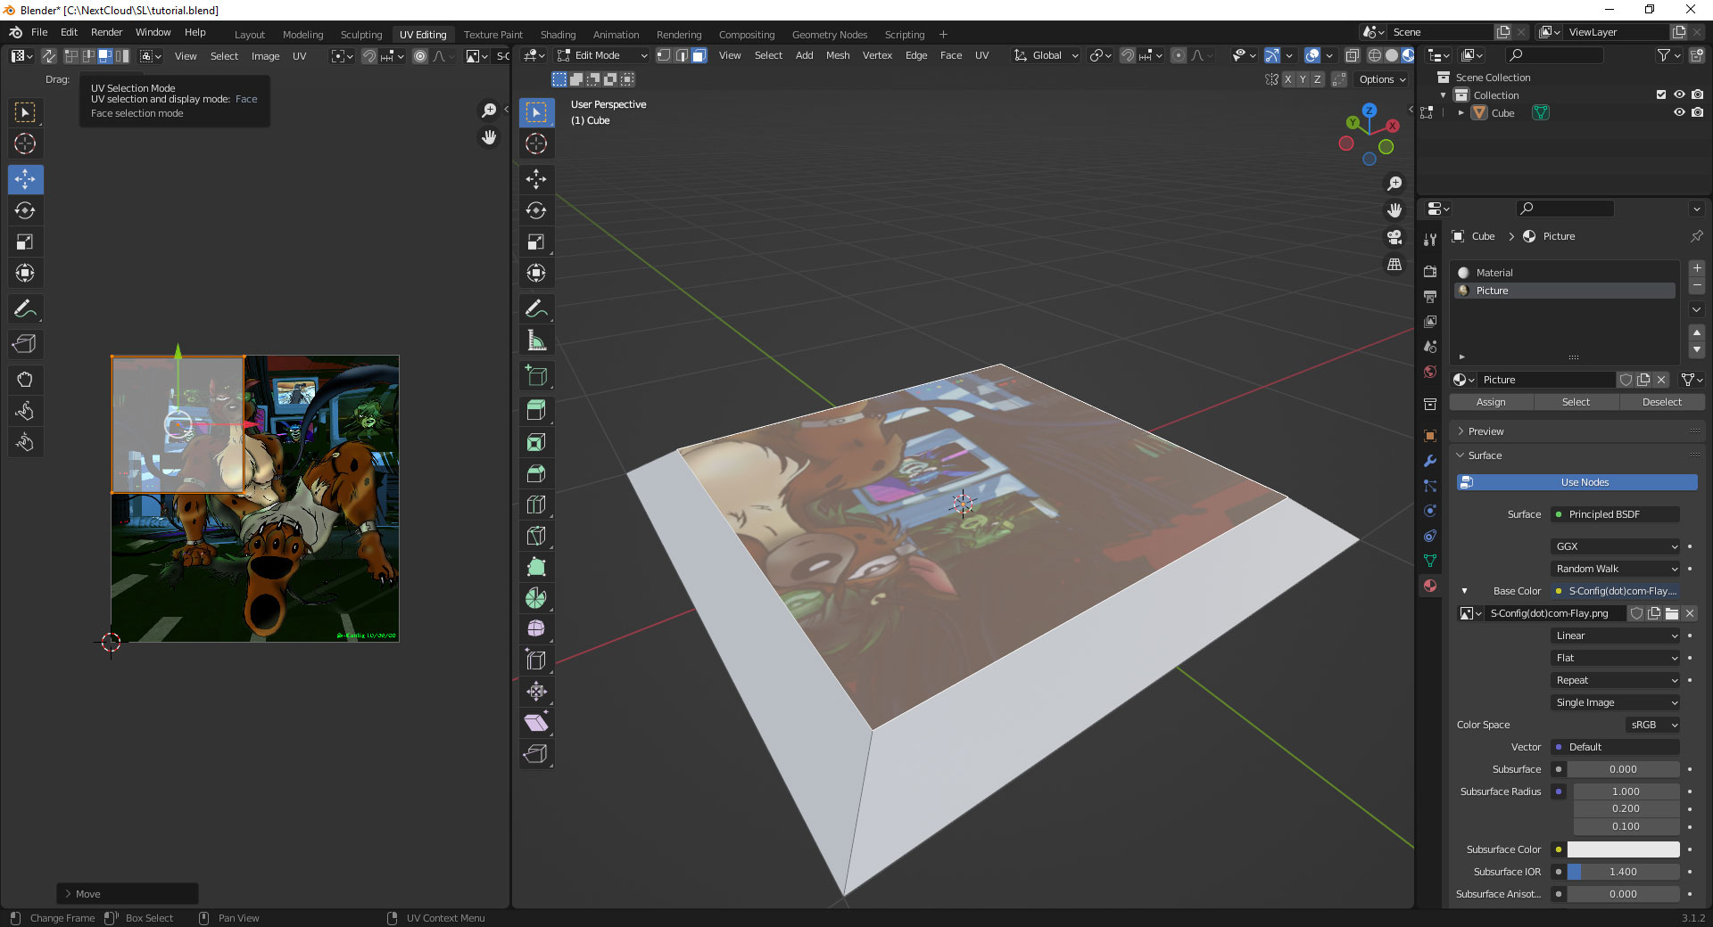Open the Render properties tab
1713x927 pixels.
(1430, 271)
